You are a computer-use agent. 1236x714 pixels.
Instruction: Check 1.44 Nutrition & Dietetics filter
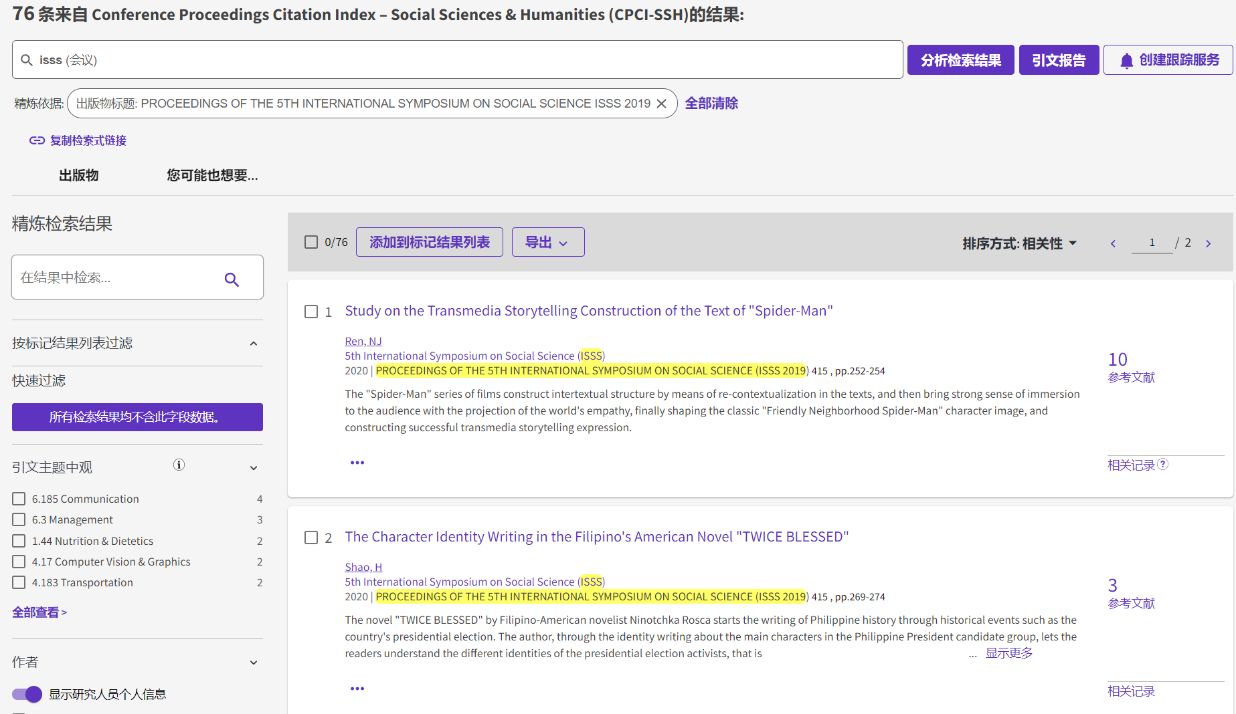tap(19, 540)
